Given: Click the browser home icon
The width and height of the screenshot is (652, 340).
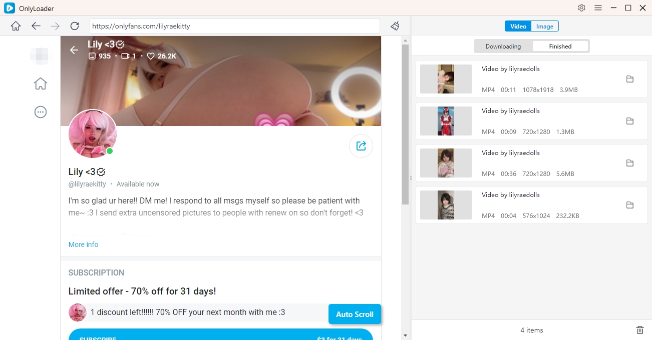Looking at the screenshot, I should pyautogui.click(x=16, y=26).
